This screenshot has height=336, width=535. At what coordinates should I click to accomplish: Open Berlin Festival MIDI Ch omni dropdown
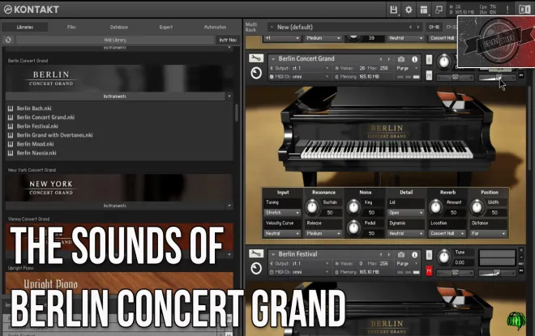coord(300,272)
